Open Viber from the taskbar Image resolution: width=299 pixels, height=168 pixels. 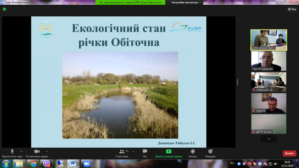click(x=46, y=164)
